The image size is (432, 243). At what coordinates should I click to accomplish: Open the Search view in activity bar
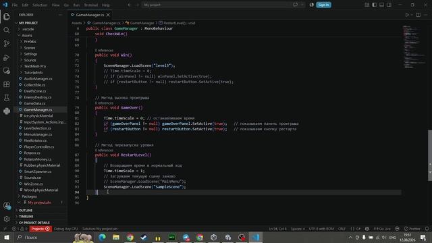pos(7,30)
